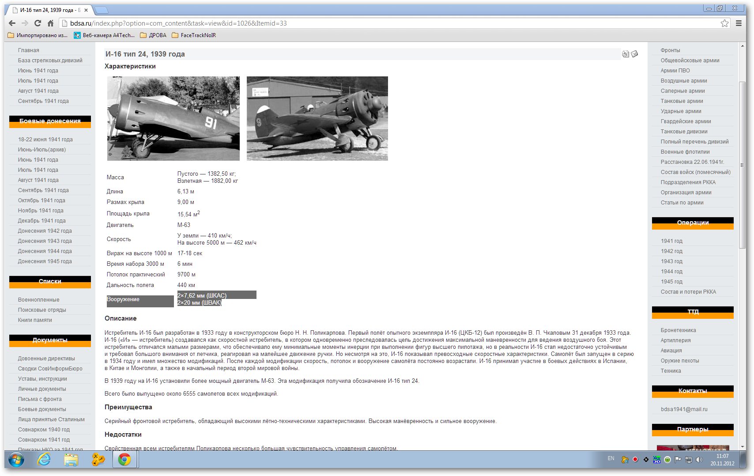Screen dimensions: 754x476
Task: Open the Веб-камера A4Tech bookmark
Action: tap(104, 35)
